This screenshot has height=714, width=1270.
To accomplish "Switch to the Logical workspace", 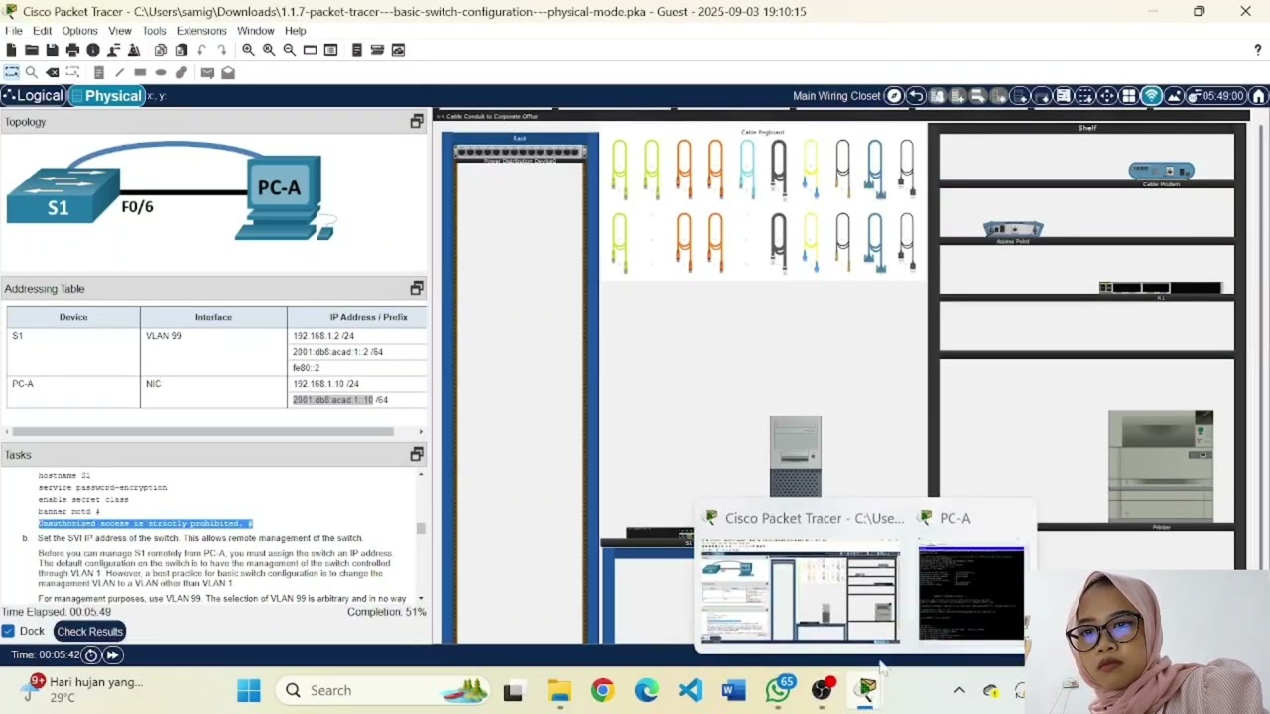I will click(33, 96).
